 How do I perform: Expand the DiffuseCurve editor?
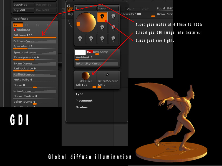click(x=35, y=41)
